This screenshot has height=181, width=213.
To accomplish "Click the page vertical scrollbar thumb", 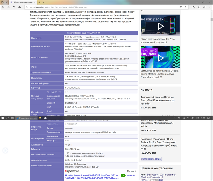I will click(211, 19).
